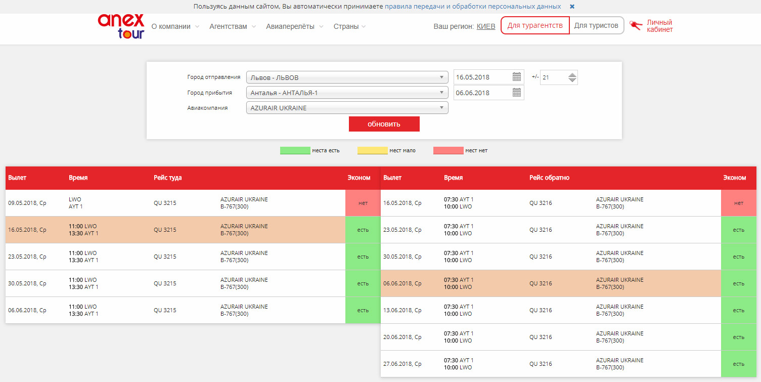The image size is (761, 382).
Task: Click the Вылет header of outbound table
Action: 17,178
